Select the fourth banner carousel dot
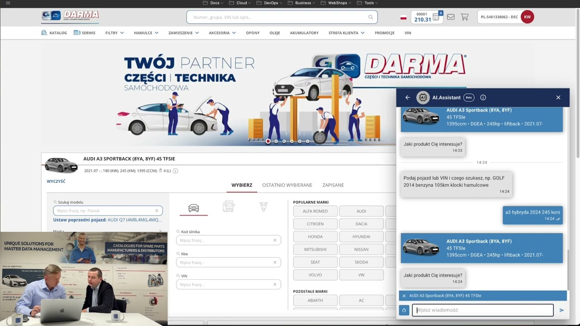Viewport: 580px width, 326px height. click(x=292, y=141)
